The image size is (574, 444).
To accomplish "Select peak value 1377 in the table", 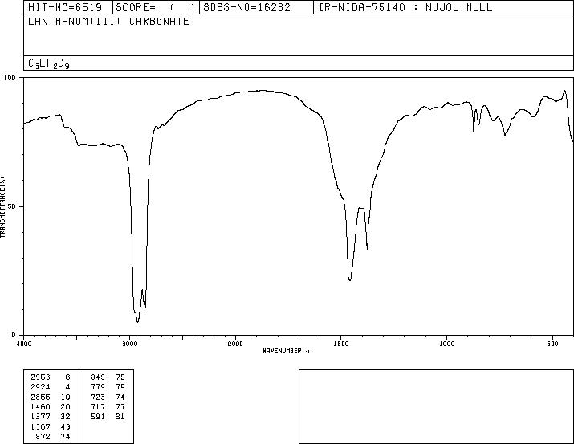I will [x=41, y=417].
